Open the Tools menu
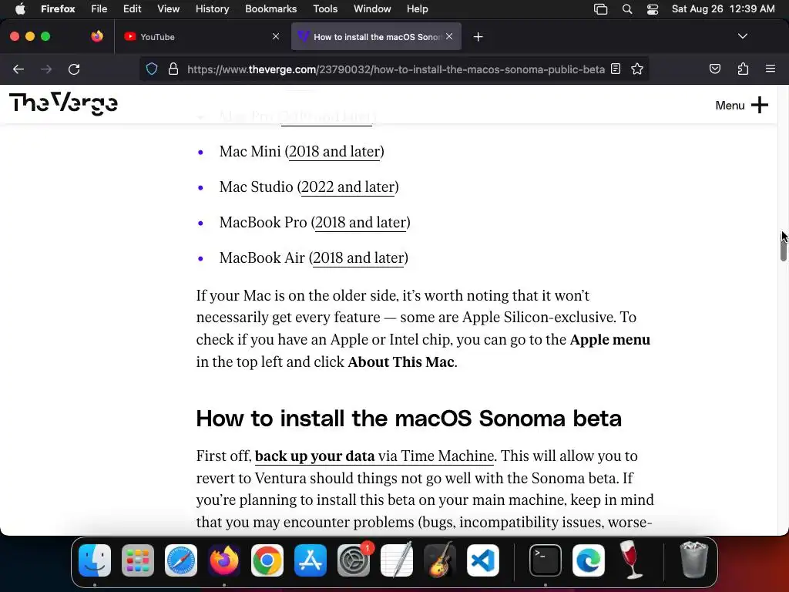The image size is (789, 592). 325,8
